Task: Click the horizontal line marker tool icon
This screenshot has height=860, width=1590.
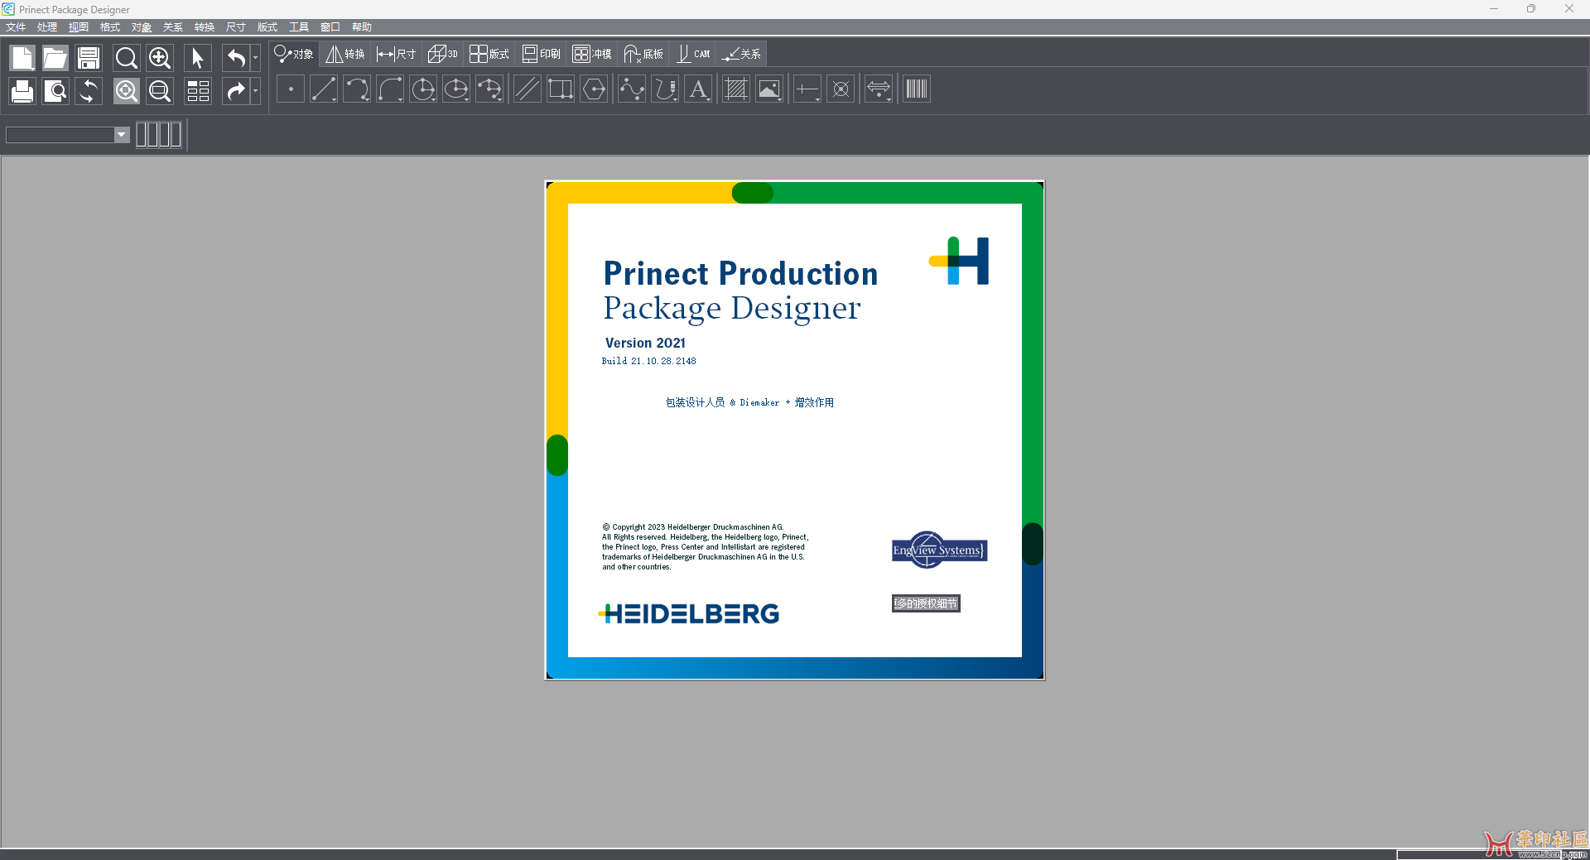Action: point(807,89)
